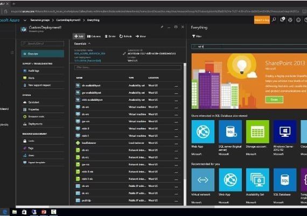Open the ellipsis menu for gw-nic

tap(176, 165)
